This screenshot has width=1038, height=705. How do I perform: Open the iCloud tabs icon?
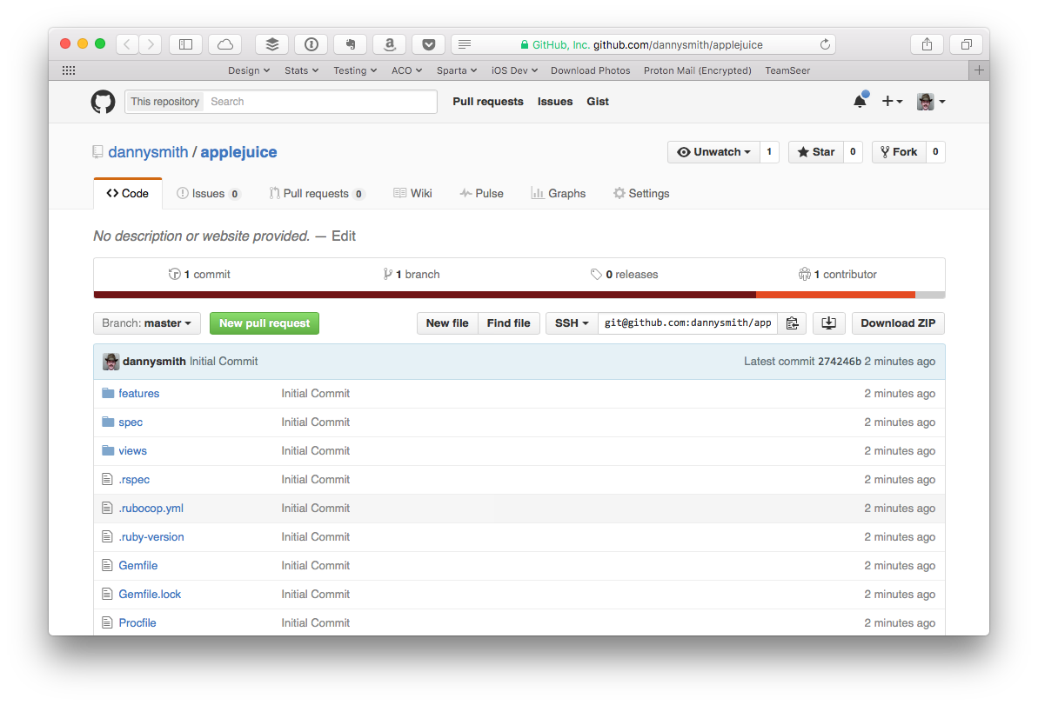pos(225,44)
